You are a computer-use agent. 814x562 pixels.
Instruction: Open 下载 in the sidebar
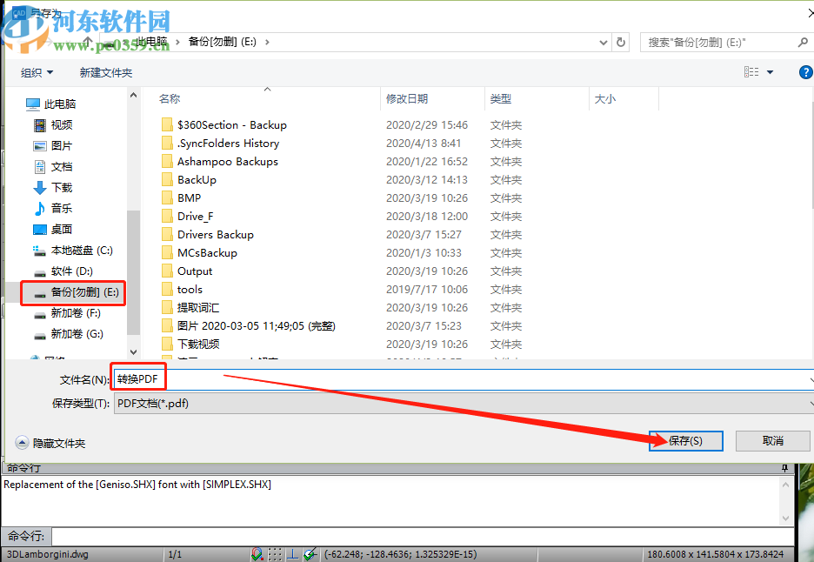53,188
